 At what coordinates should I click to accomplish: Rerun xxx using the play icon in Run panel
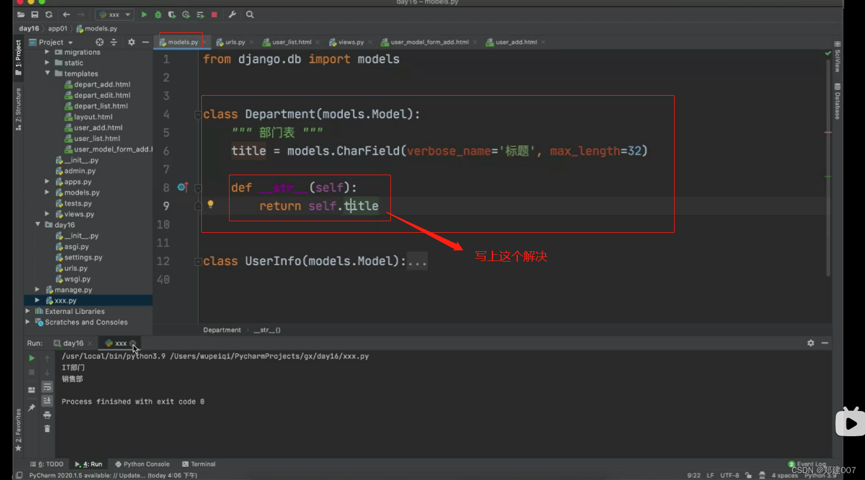32,358
